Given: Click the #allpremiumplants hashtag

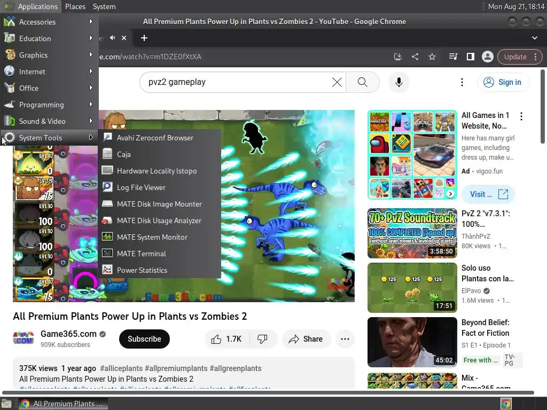Looking at the screenshot, I should coord(176,368).
